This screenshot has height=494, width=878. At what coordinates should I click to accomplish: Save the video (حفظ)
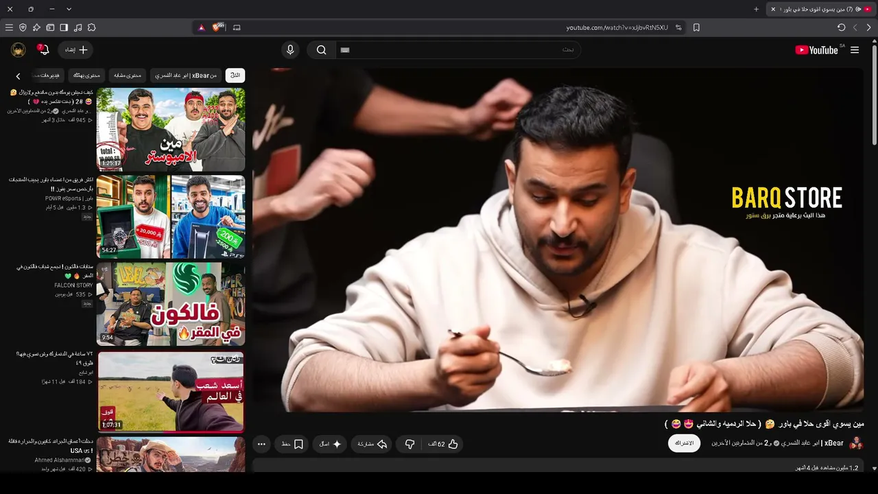pos(292,444)
